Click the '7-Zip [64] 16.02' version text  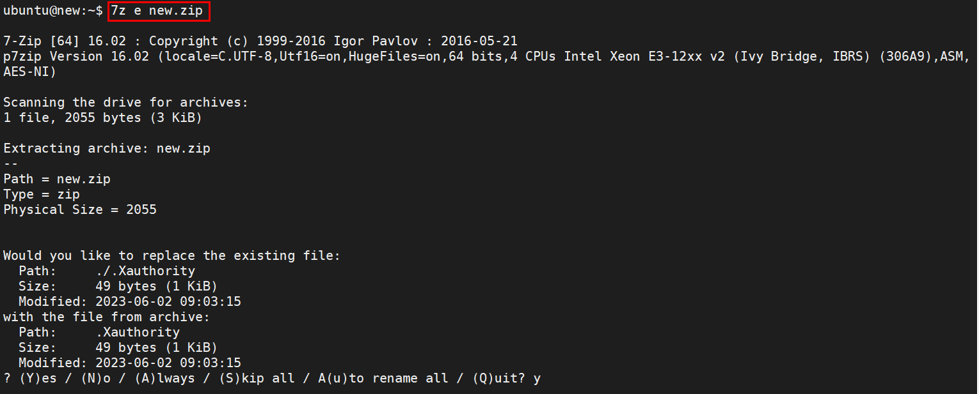point(65,41)
